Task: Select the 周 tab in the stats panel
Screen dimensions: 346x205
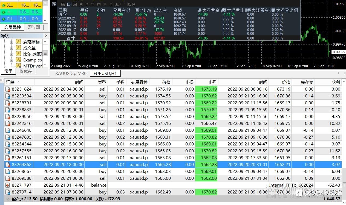Action: (75, 4)
